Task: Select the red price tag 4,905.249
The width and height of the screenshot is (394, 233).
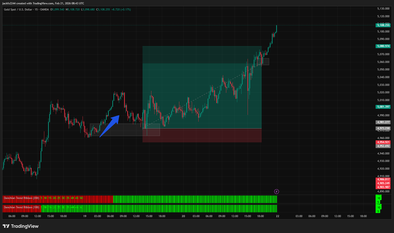Action: [383, 183]
